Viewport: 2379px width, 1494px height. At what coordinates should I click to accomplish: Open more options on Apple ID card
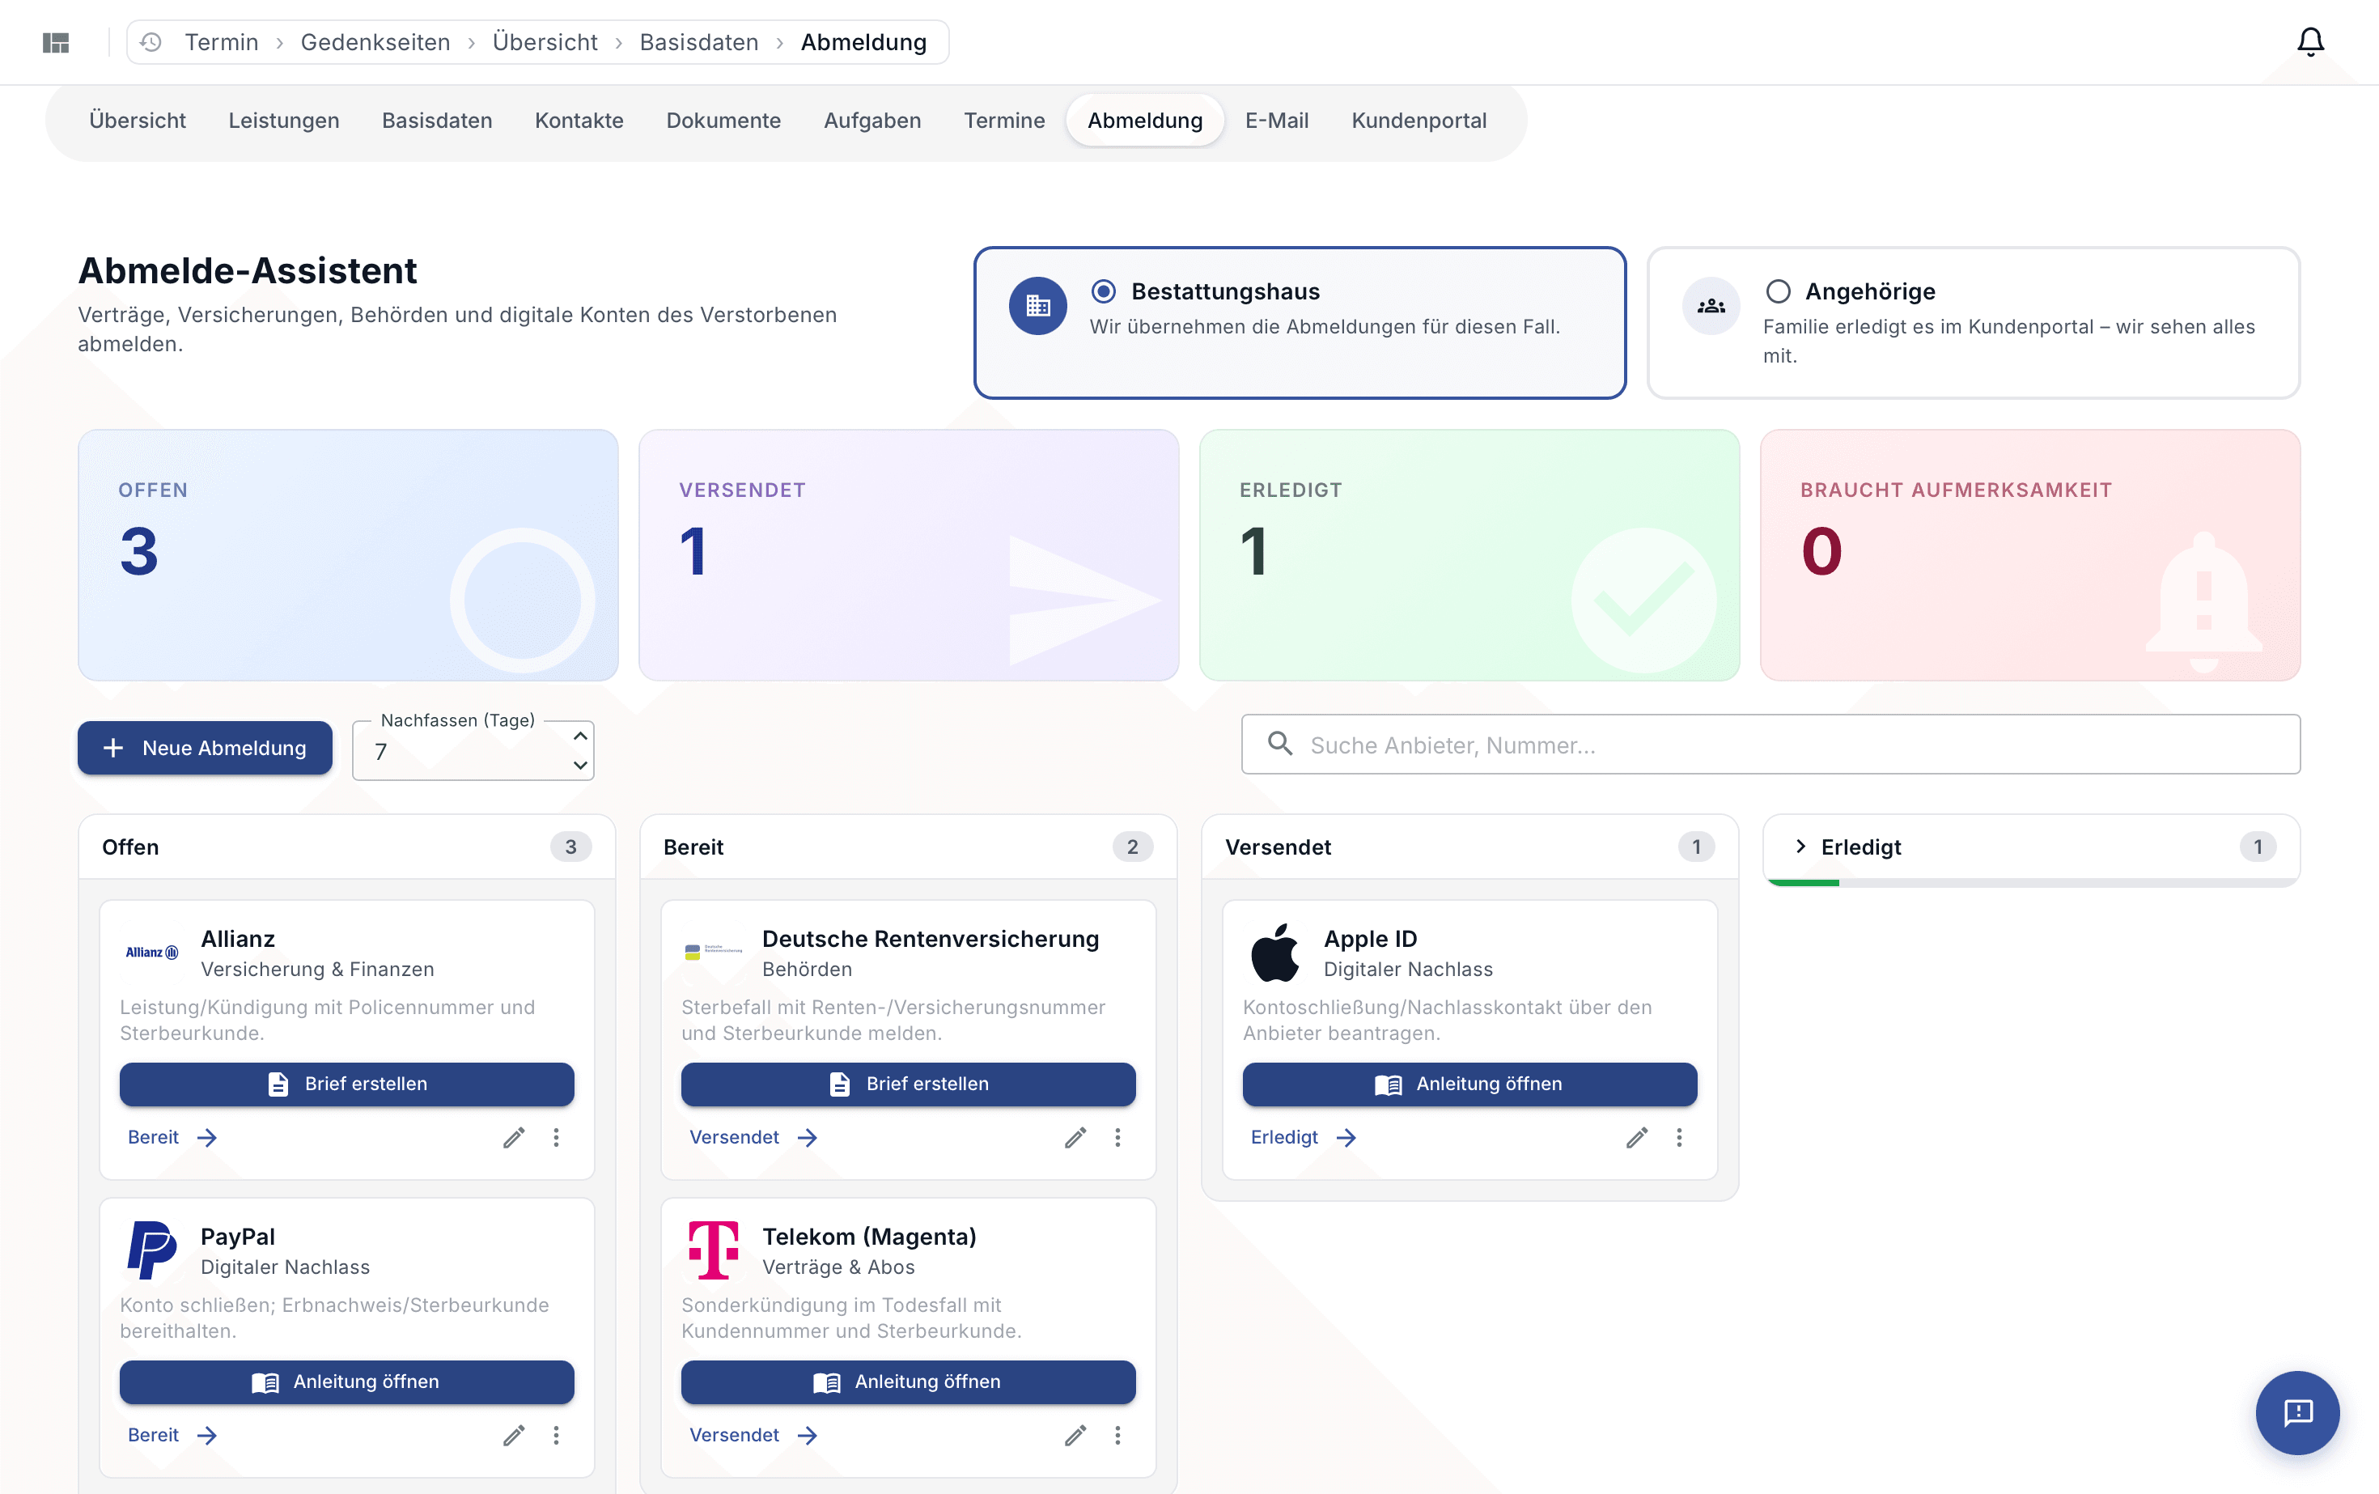[x=1678, y=1137]
